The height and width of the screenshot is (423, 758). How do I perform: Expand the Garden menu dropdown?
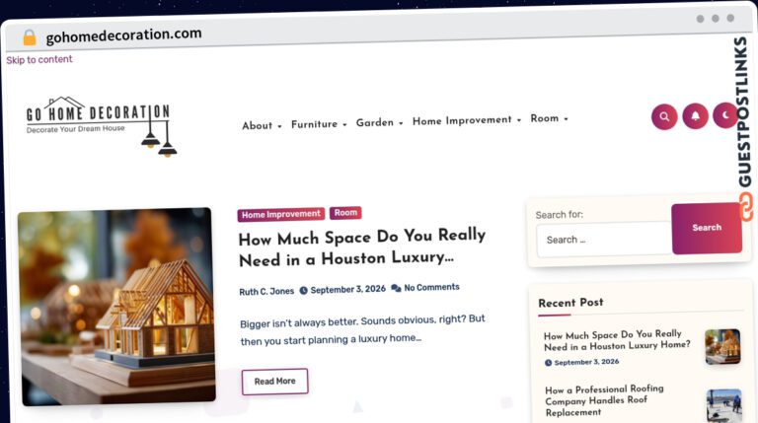coord(379,122)
